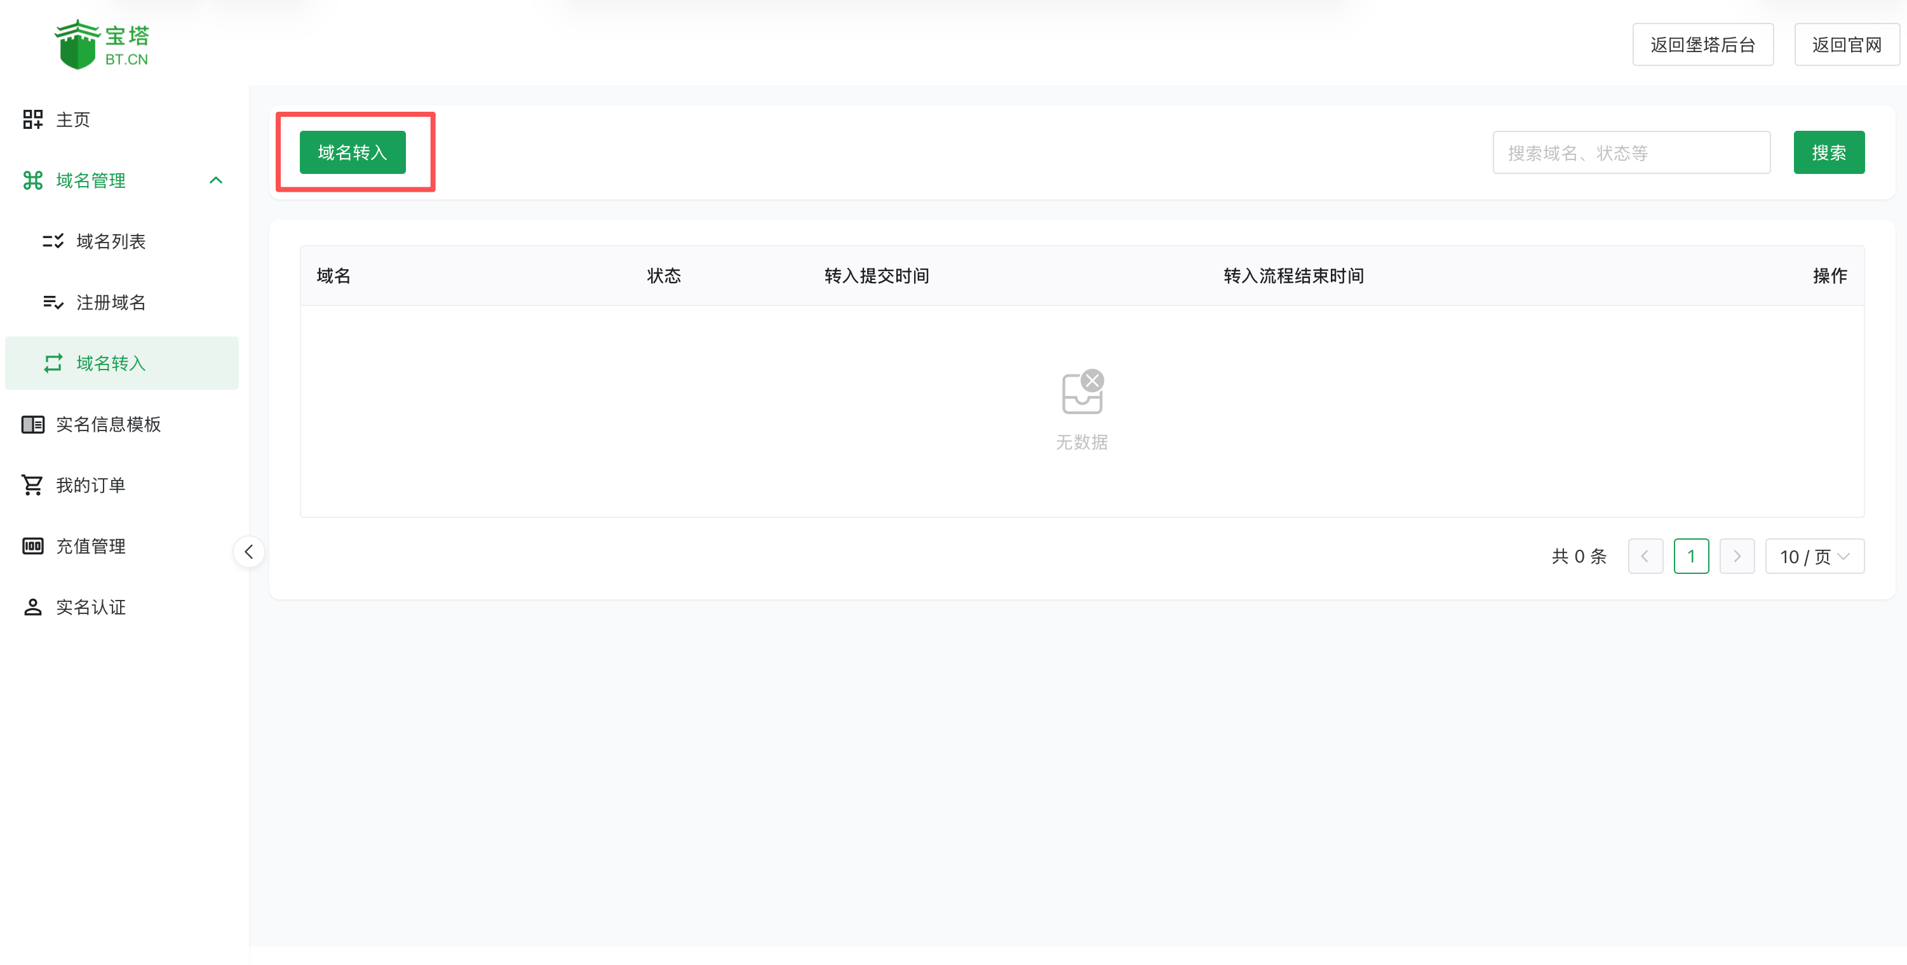Click 返回官网 button
Viewport: 1907px width, 965px height.
1845,44
